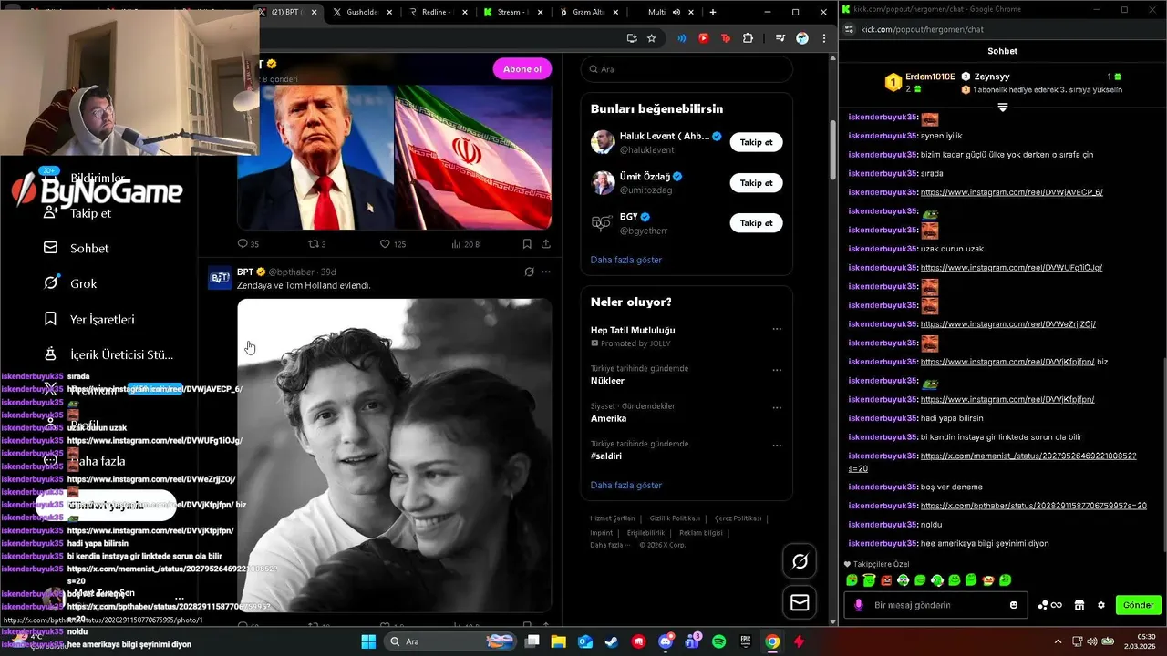1167x656 pixels.
Task: Send the chat message with Gönder
Action: click(x=1138, y=605)
